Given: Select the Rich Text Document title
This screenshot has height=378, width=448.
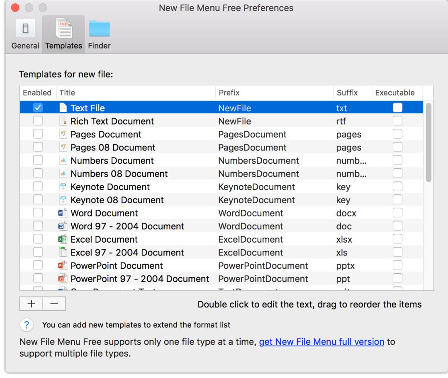Looking at the screenshot, I should [112, 121].
